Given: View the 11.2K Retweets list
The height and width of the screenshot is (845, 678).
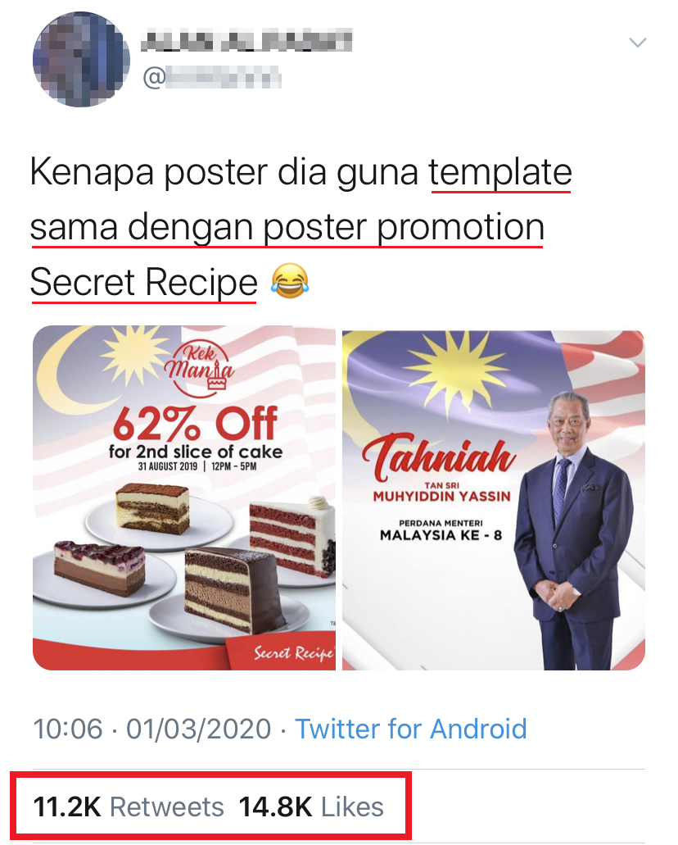Looking at the screenshot, I should pos(129,807).
